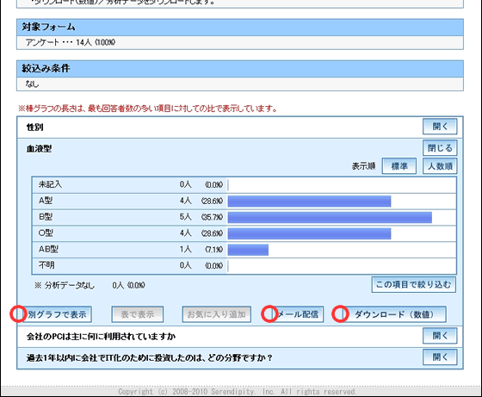
Task: Expand 会社のPCは主に何に利用されていますか section
Action: [440, 336]
